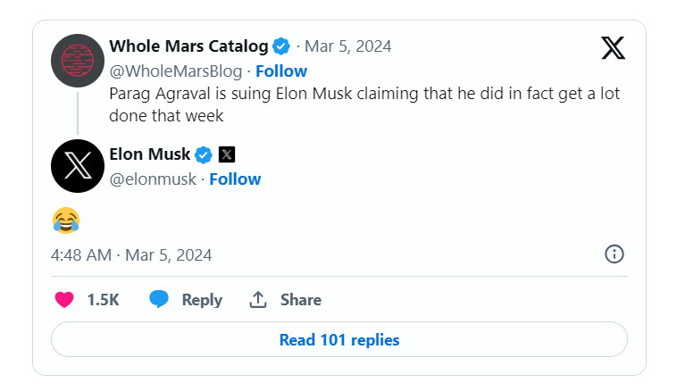Image resolution: width=677 pixels, height=391 pixels.
Task: Follow the @elonmusk account
Action: [235, 179]
